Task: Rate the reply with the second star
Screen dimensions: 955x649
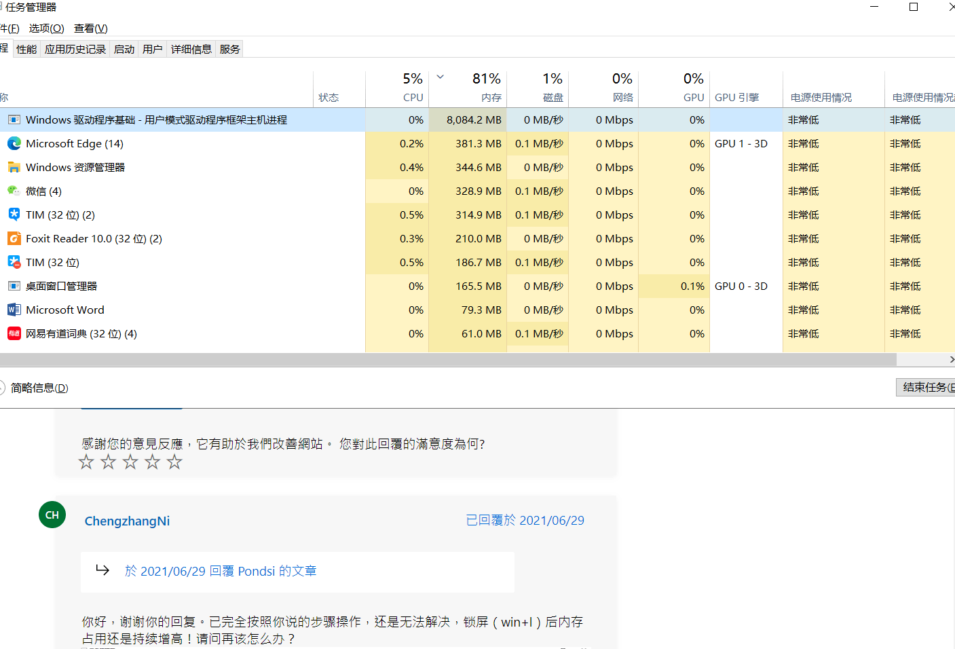Action: 109,462
